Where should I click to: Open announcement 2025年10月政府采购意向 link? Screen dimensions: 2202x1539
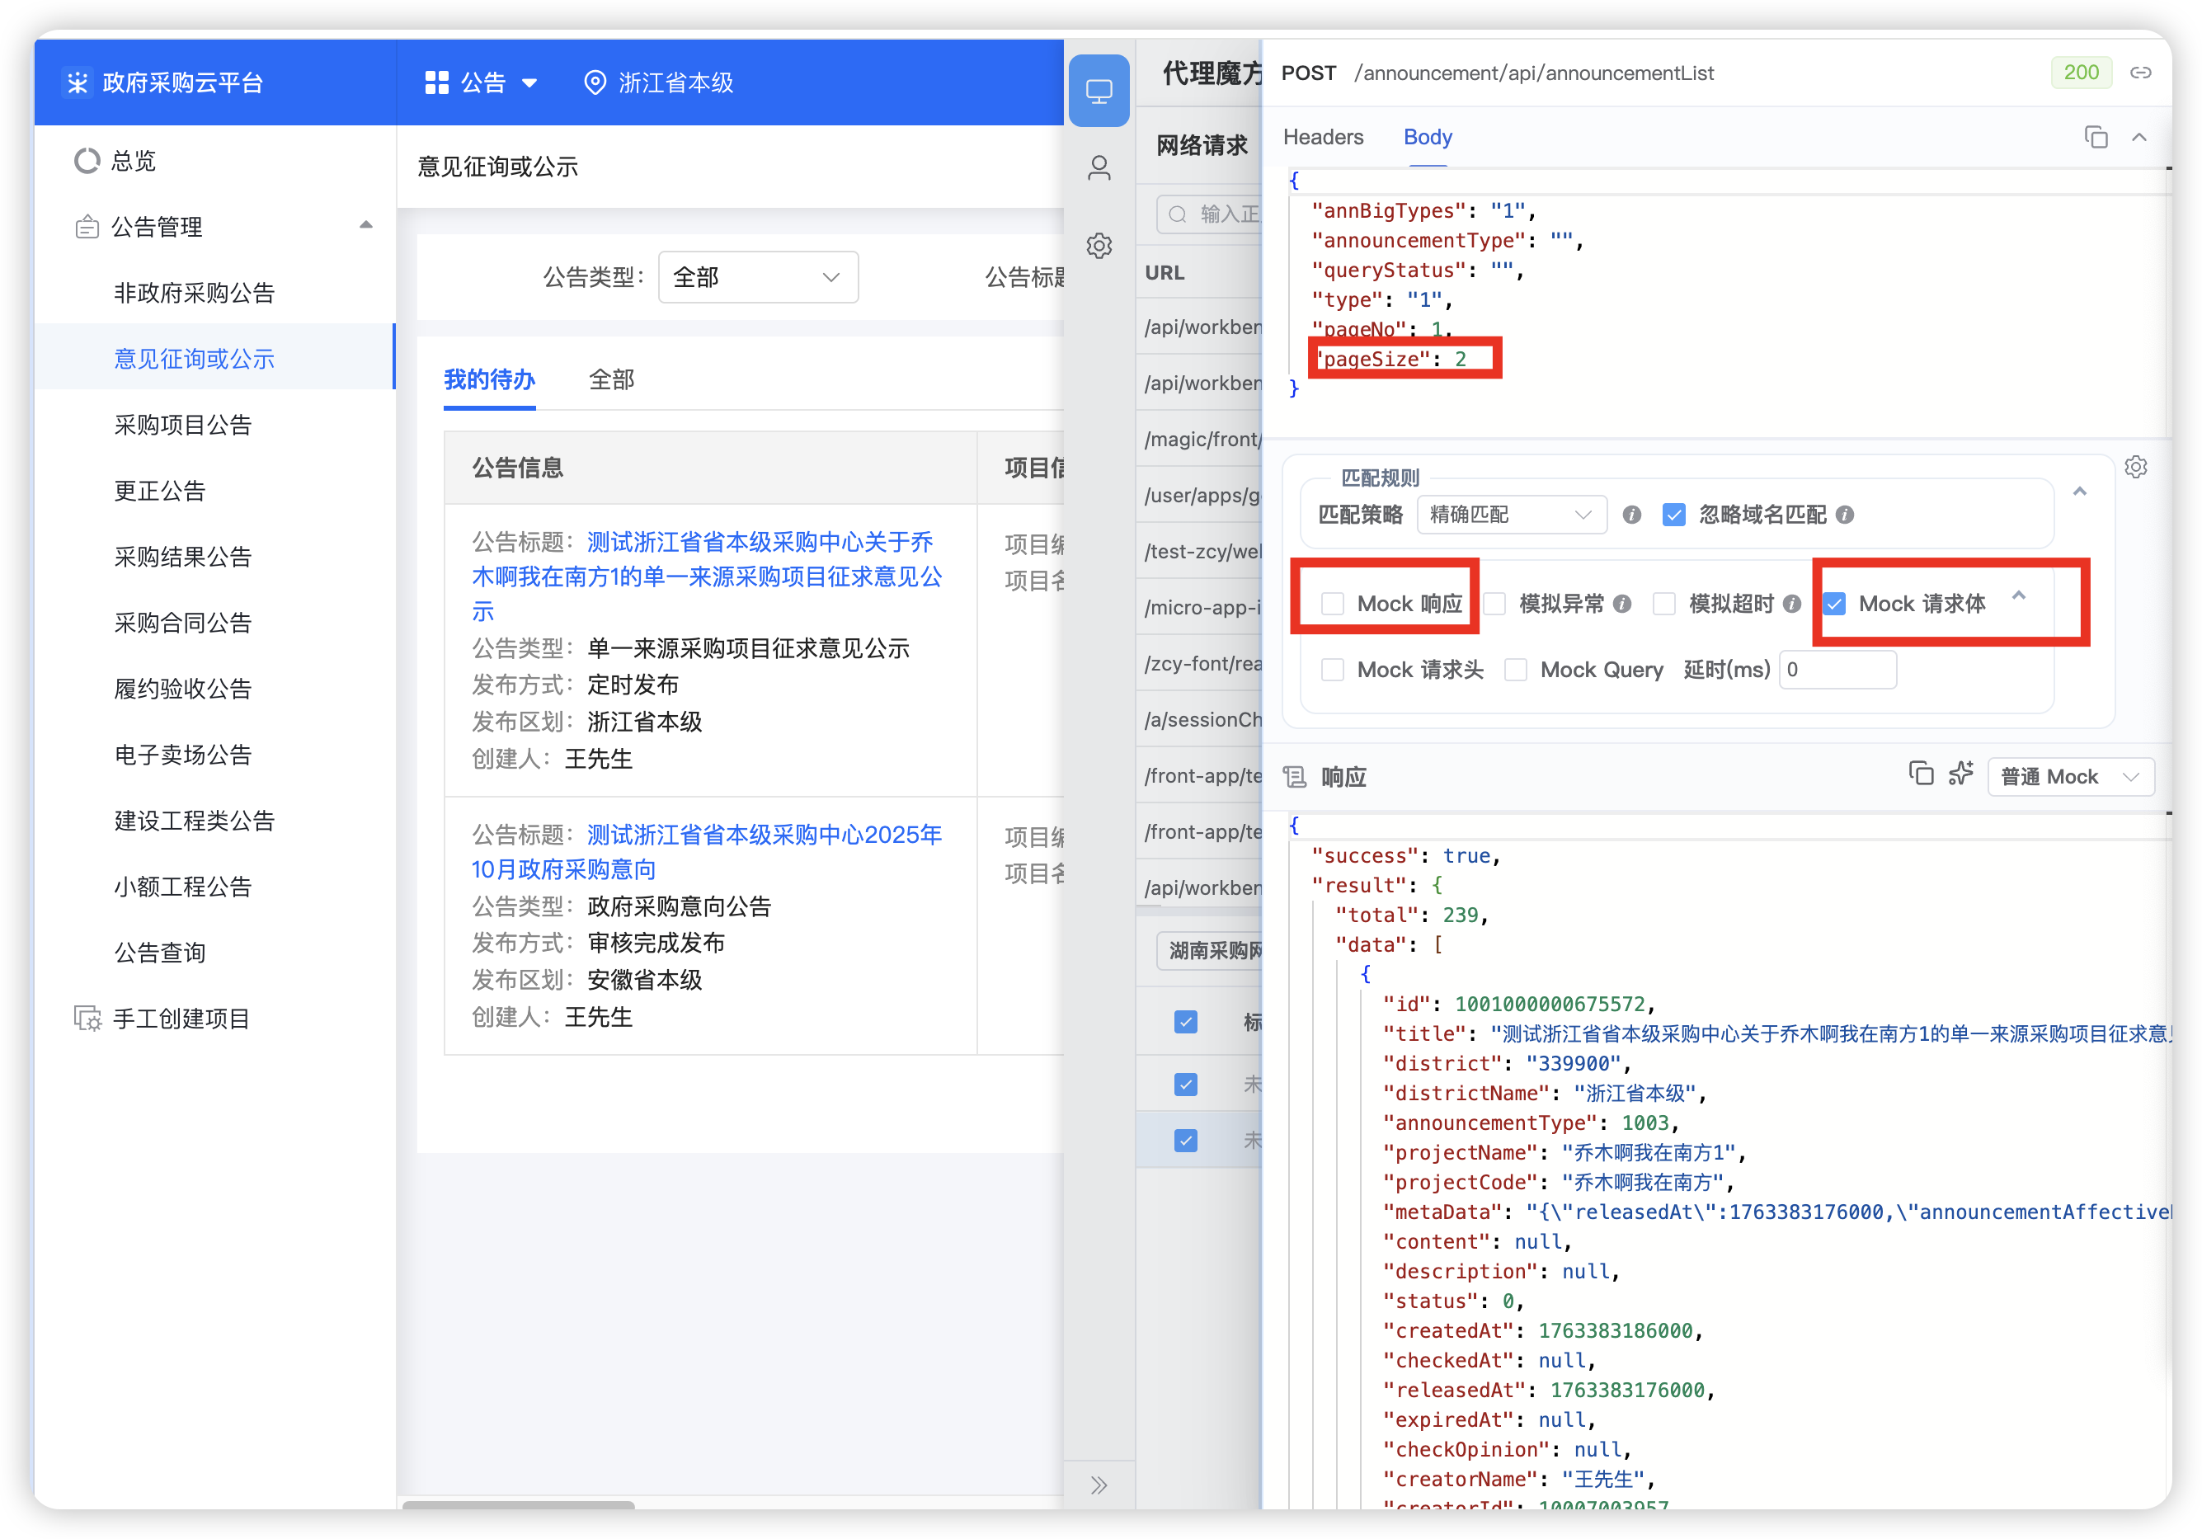[x=706, y=851]
